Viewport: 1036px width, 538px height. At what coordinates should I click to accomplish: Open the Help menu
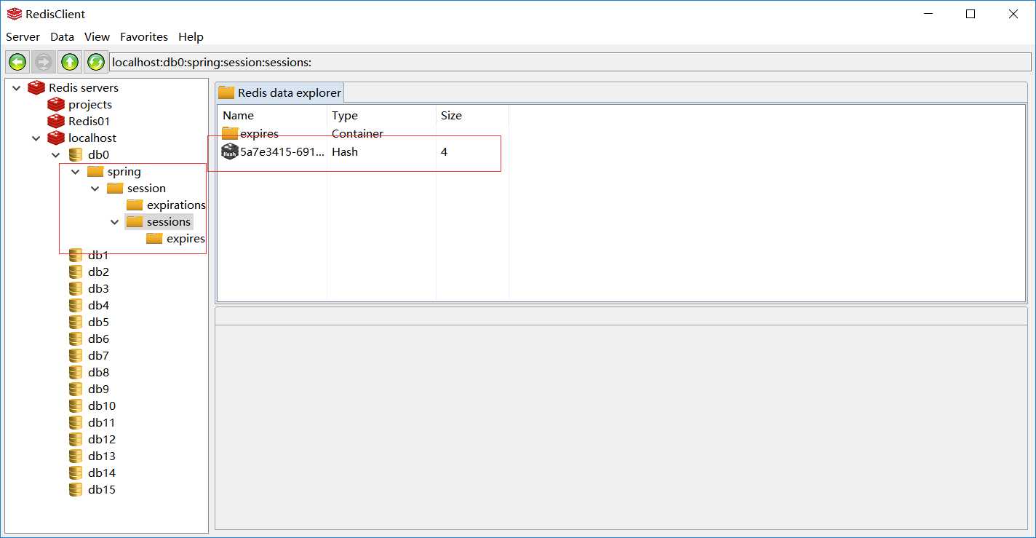pyautogui.click(x=191, y=36)
